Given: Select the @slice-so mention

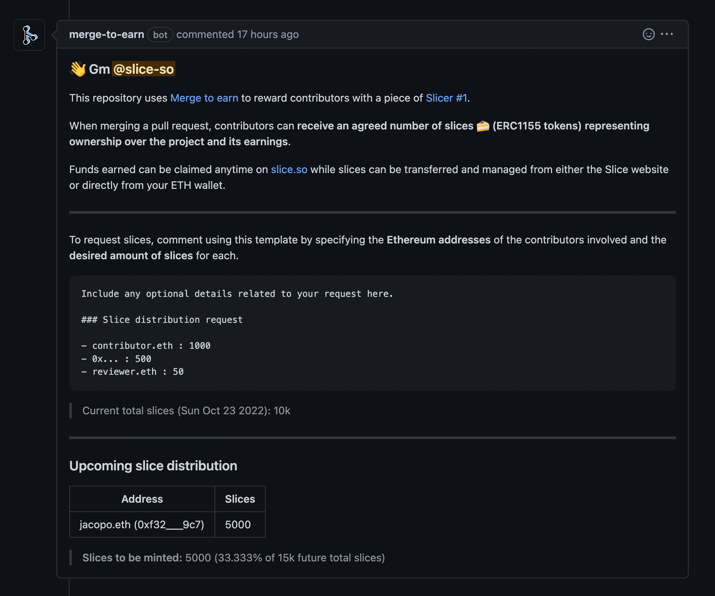Looking at the screenshot, I should [143, 69].
